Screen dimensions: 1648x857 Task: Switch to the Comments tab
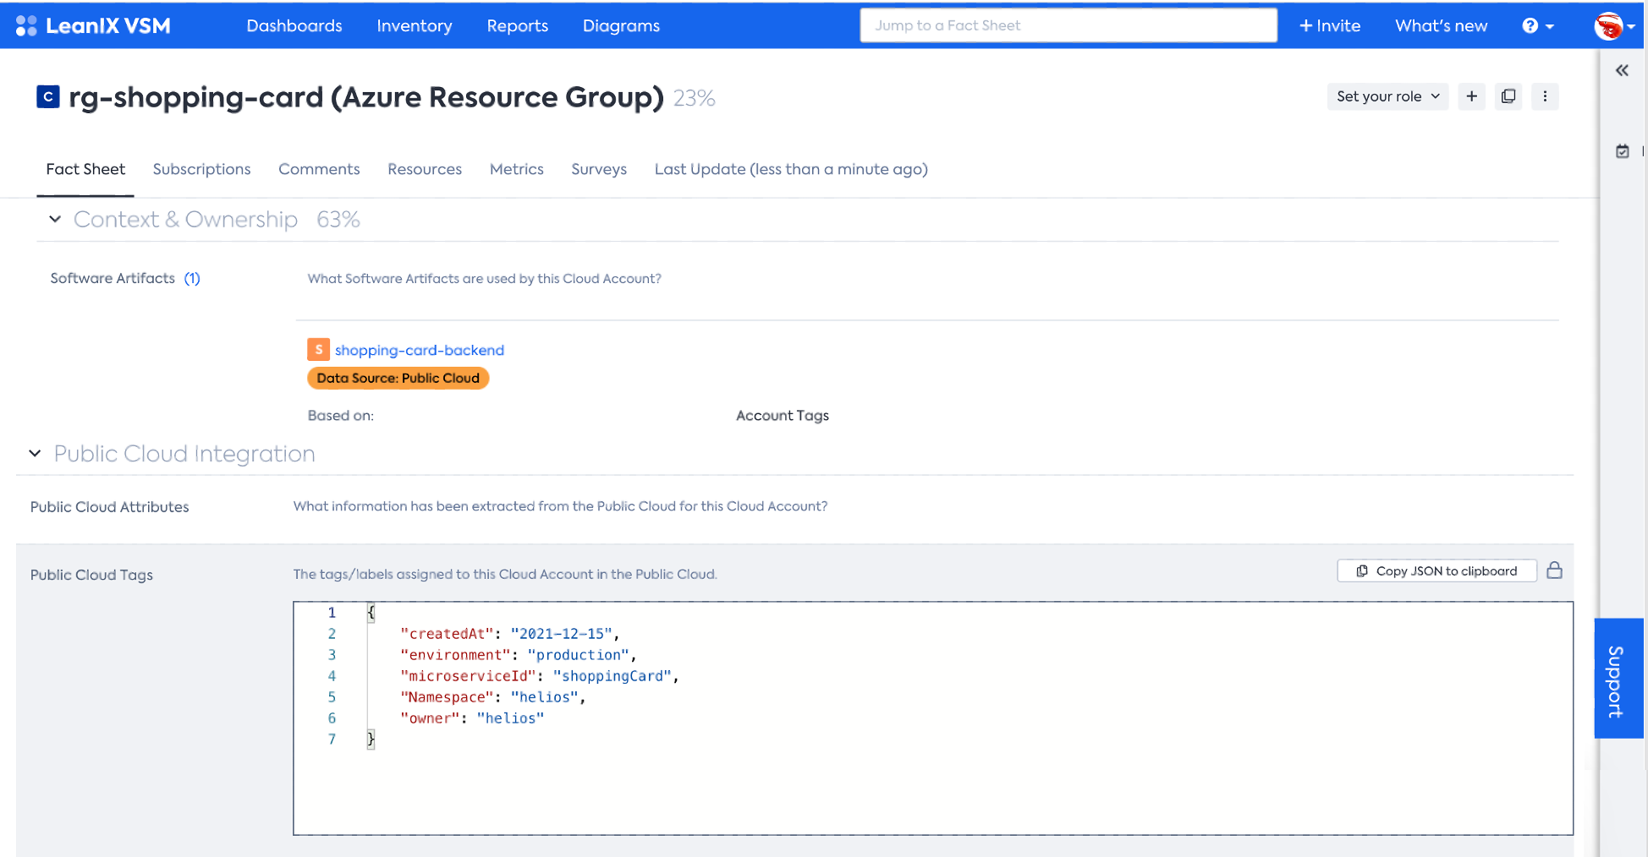[x=319, y=169]
